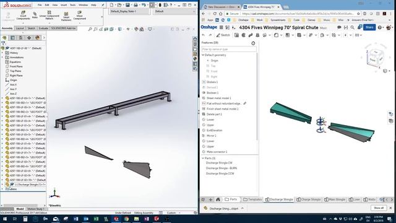Select Discharge Shingle CW part
396x223 pixels.
[x=219, y=163]
